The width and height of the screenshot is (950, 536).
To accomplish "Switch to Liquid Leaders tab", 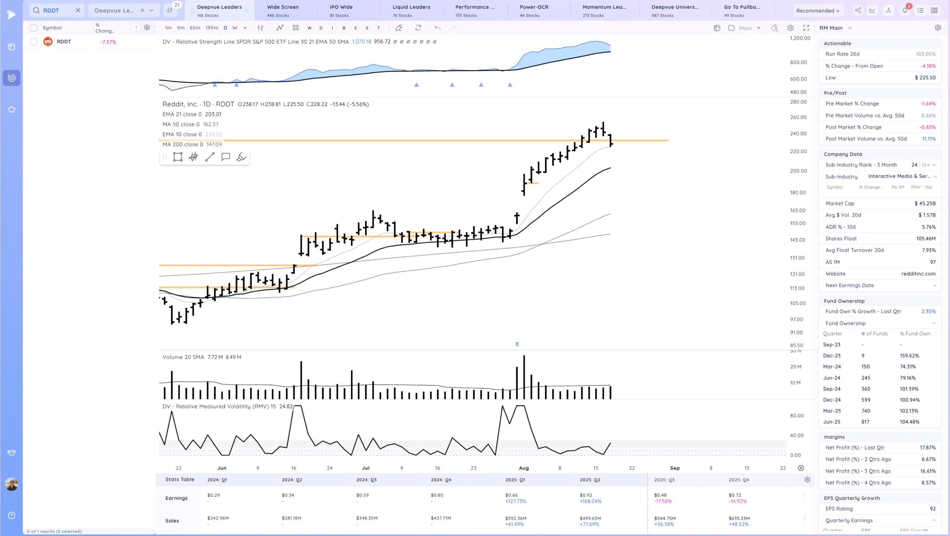I will coord(411,11).
